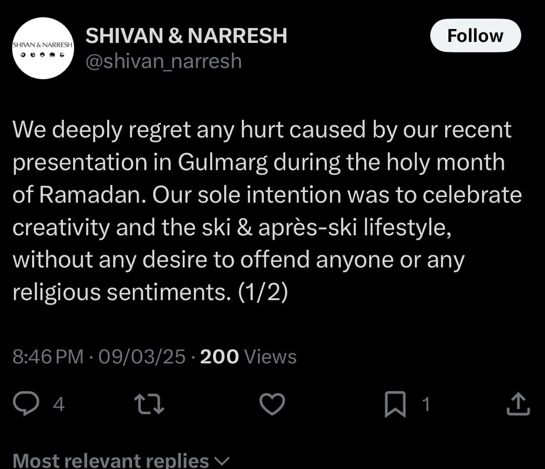Follow the SHIVAN & NARRESH account
The width and height of the screenshot is (545, 469).
[475, 36]
